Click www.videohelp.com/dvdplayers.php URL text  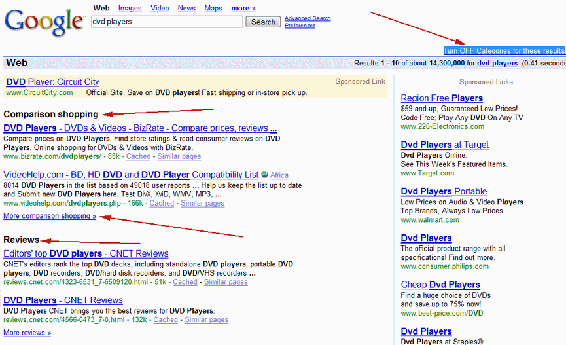click(x=62, y=203)
